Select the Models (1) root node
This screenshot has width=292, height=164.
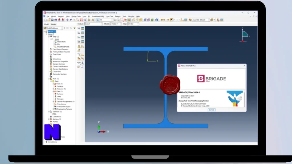tap(52, 32)
